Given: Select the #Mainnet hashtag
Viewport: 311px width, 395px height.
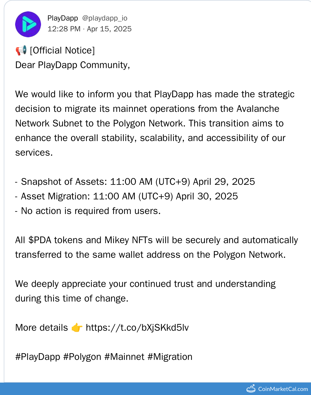Looking at the screenshot, I should click(124, 357).
